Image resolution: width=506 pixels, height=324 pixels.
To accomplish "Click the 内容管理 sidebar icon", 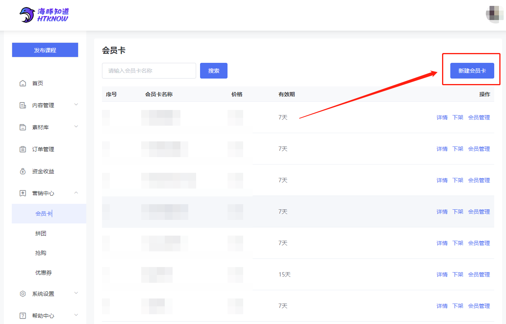I will point(23,105).
